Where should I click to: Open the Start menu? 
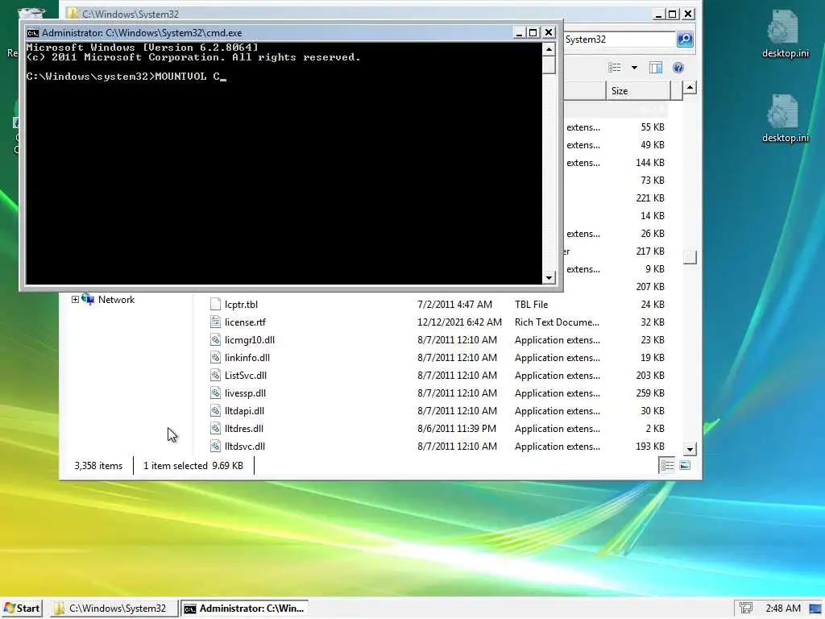click(22, 608)
